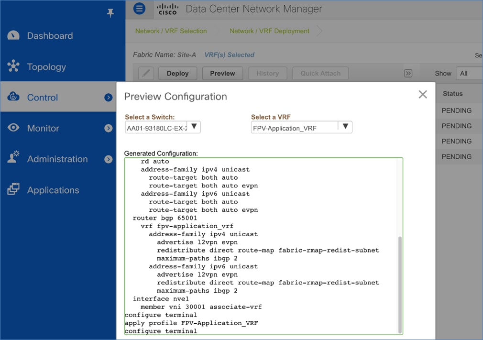
Task: Open the Select a VRF dropdown
Action: pyautogui.click(x=301, y=127)
